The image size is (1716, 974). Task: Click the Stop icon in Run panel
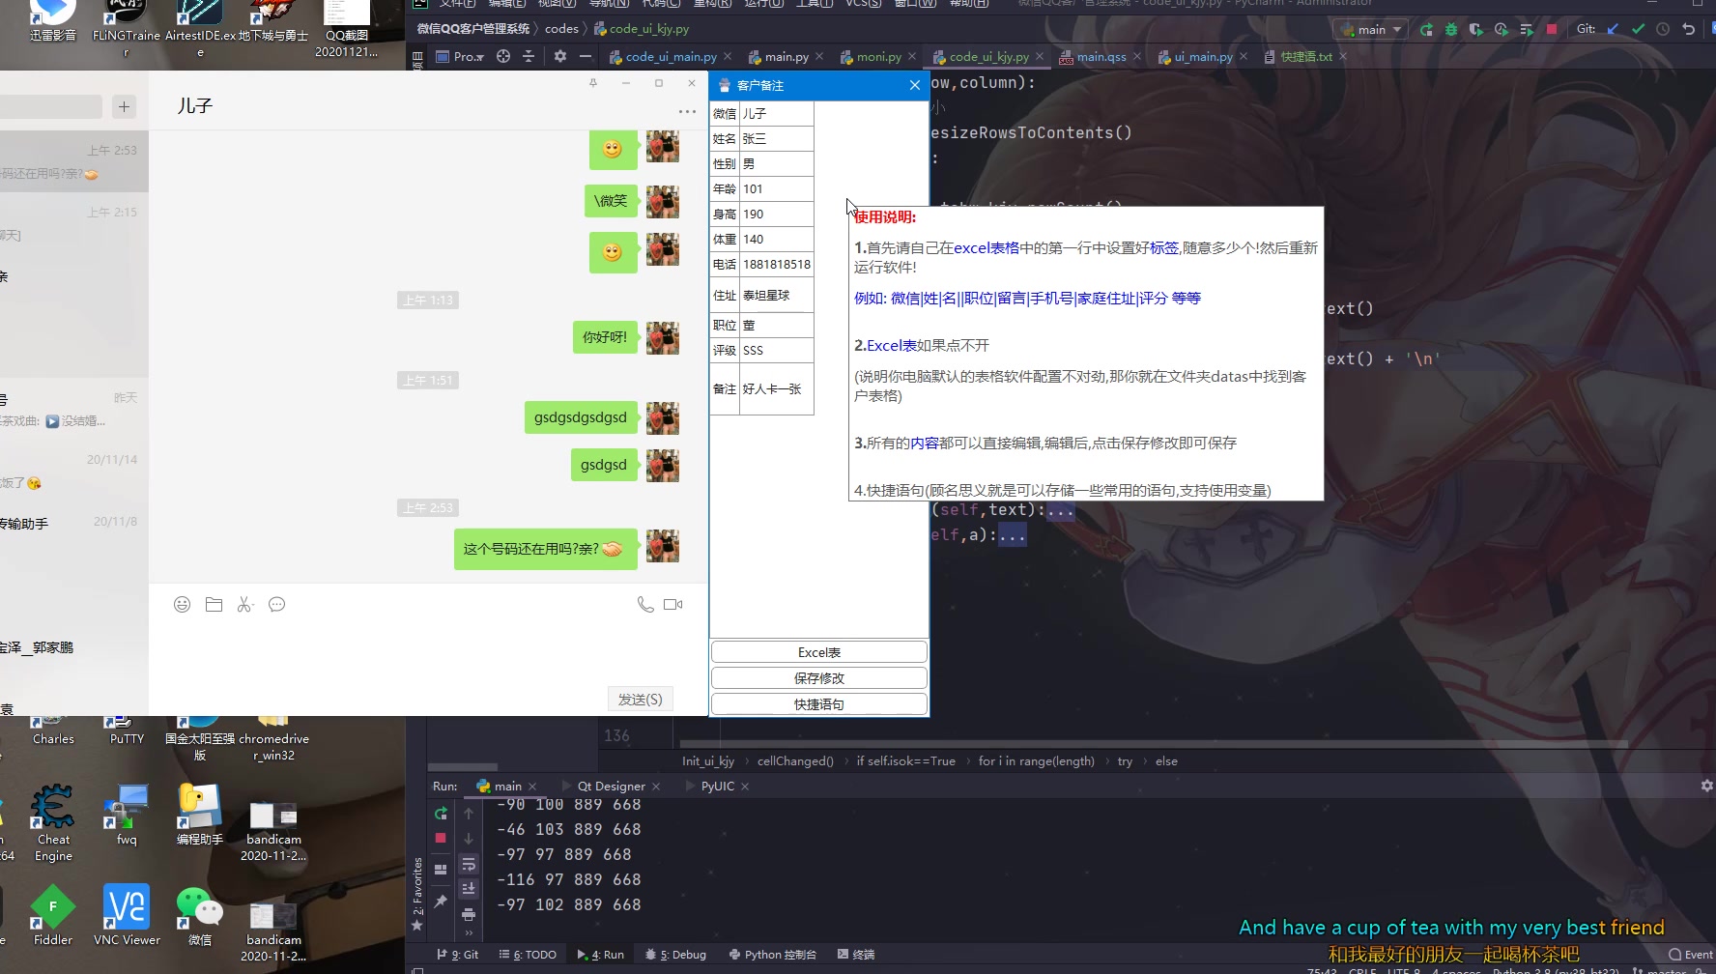click(441, 838)
